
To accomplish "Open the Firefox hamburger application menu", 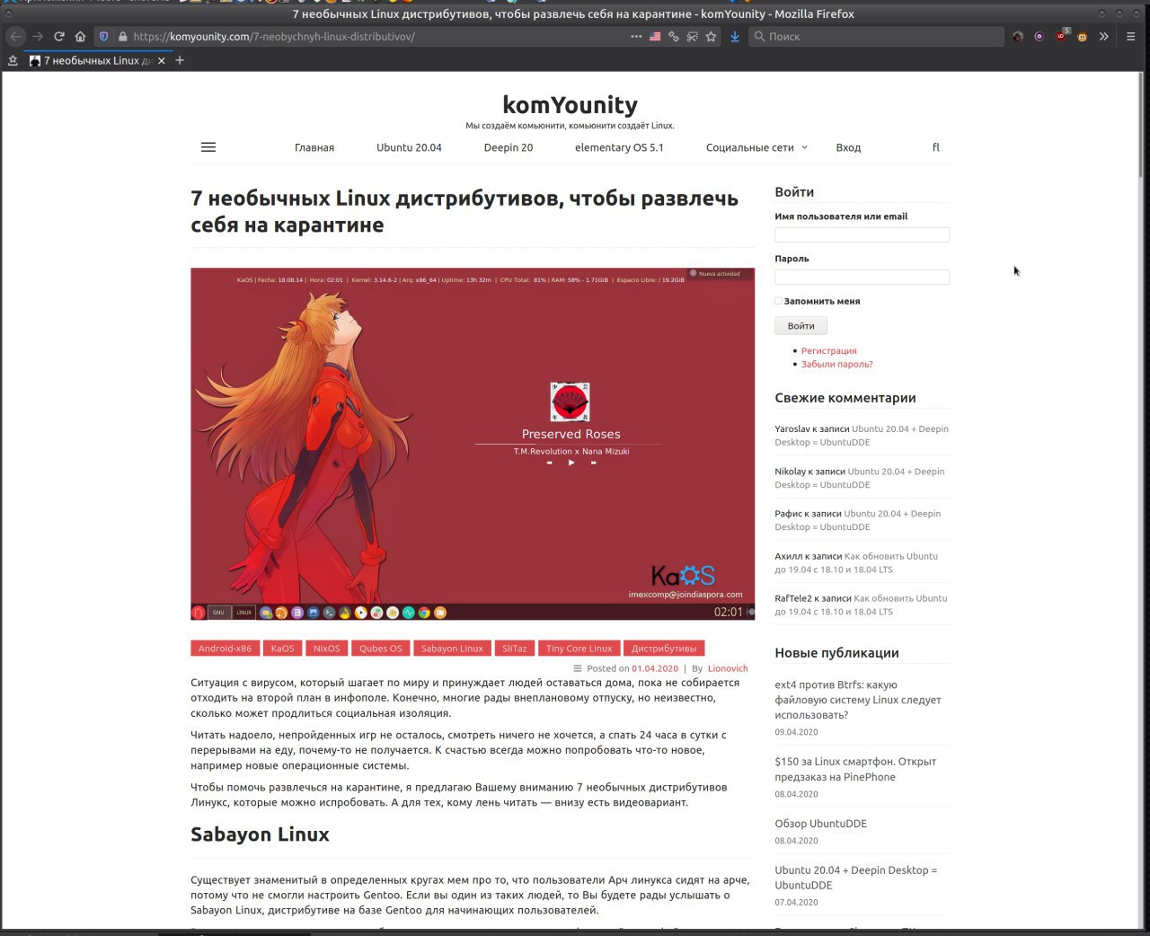I will (1130, 37).
